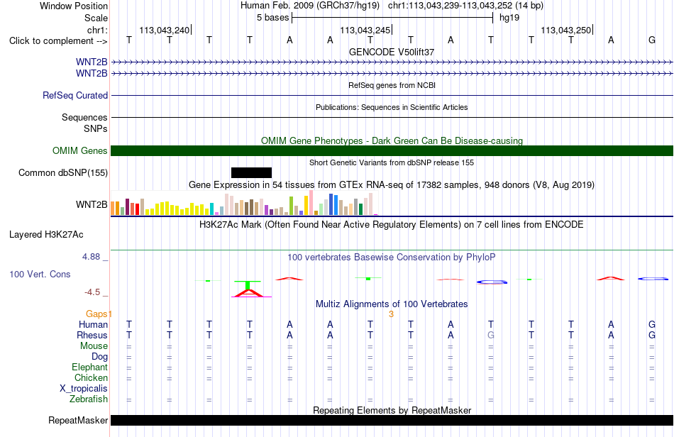Image resolution: width=674 pixels, height=437 pixels.
Task: Select the dark green OMIM Genes bar
Action: [392, 151]
